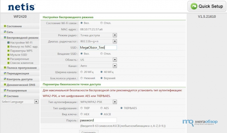Click the SSID input field
Screen dimensions: 227x133
98,47
